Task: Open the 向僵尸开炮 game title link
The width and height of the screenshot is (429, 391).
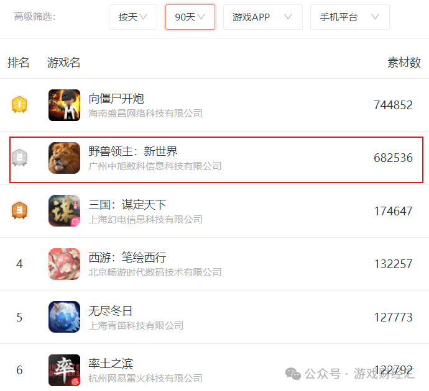Action: [116, 99]
